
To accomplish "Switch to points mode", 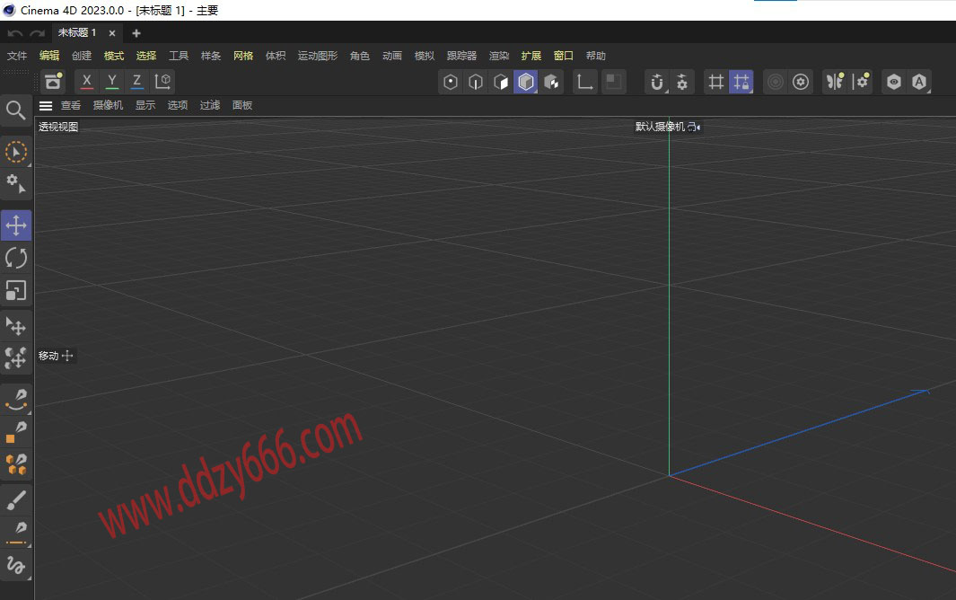I will (450, 82).
